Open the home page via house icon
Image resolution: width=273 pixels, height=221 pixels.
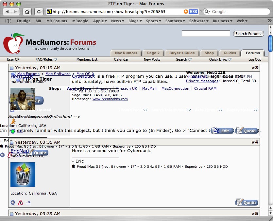point(27,12)
